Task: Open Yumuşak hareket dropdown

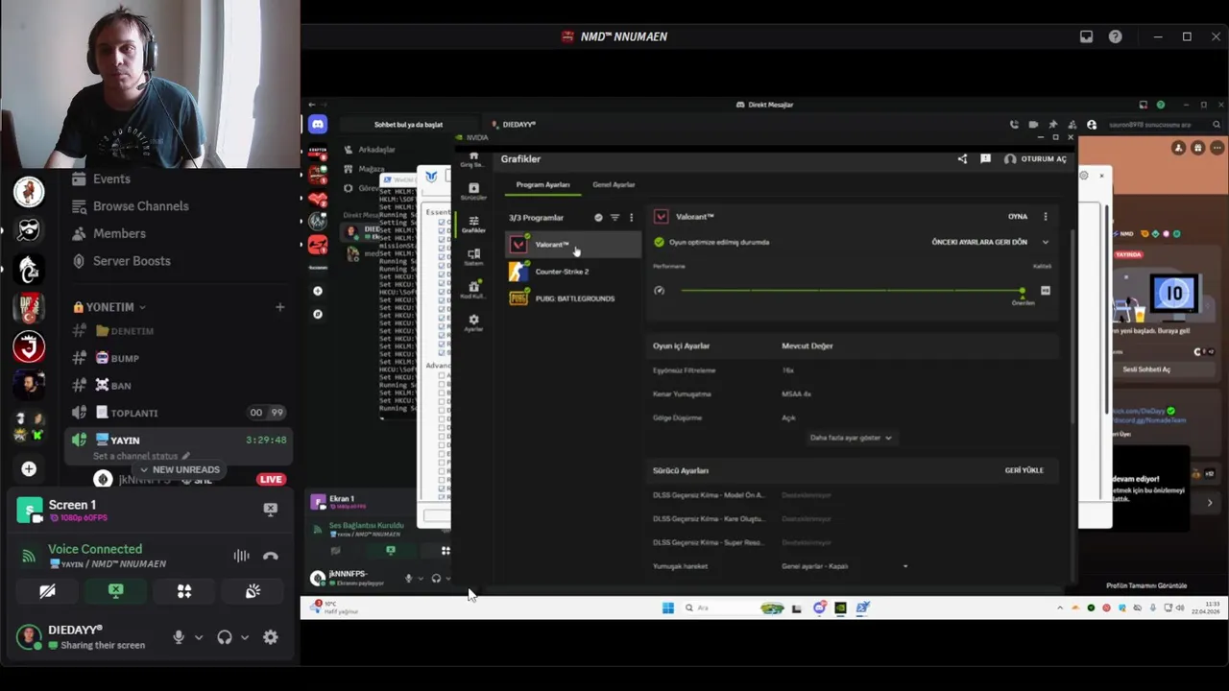Action: pyautogui.click(x=845, y=566)
